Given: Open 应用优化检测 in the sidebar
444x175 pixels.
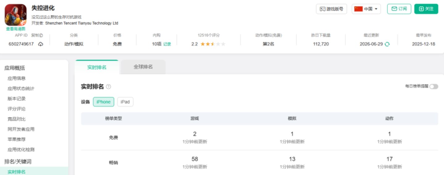Looking at the screenshot, I should pos(21,149).
